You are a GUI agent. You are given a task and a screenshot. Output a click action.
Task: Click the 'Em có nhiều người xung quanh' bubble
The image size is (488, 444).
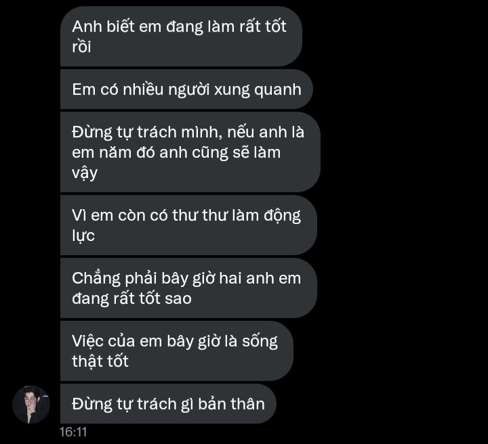coord(186,89)
